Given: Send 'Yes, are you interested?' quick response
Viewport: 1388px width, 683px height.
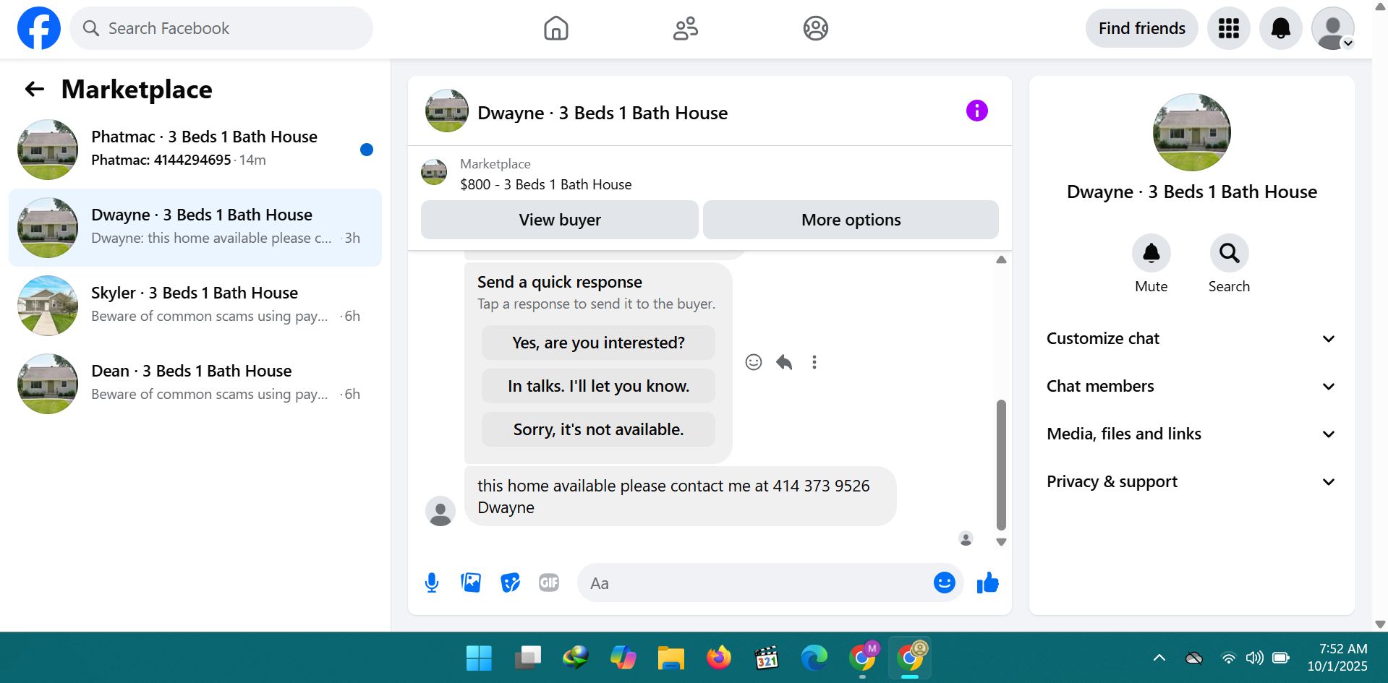Looking at the screenshot, I should pos(598,343).
